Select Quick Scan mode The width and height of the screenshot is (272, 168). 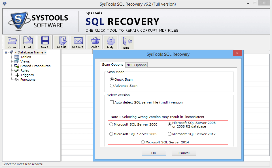(x=112, y=79)
